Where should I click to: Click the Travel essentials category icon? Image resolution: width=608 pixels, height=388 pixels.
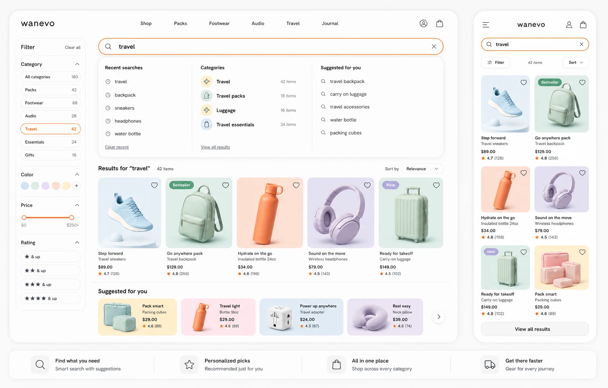coord(206,124)
